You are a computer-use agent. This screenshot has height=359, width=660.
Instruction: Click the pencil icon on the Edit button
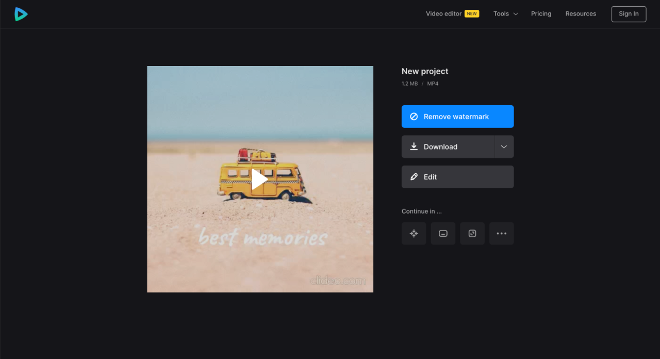[x=414, y=176]
